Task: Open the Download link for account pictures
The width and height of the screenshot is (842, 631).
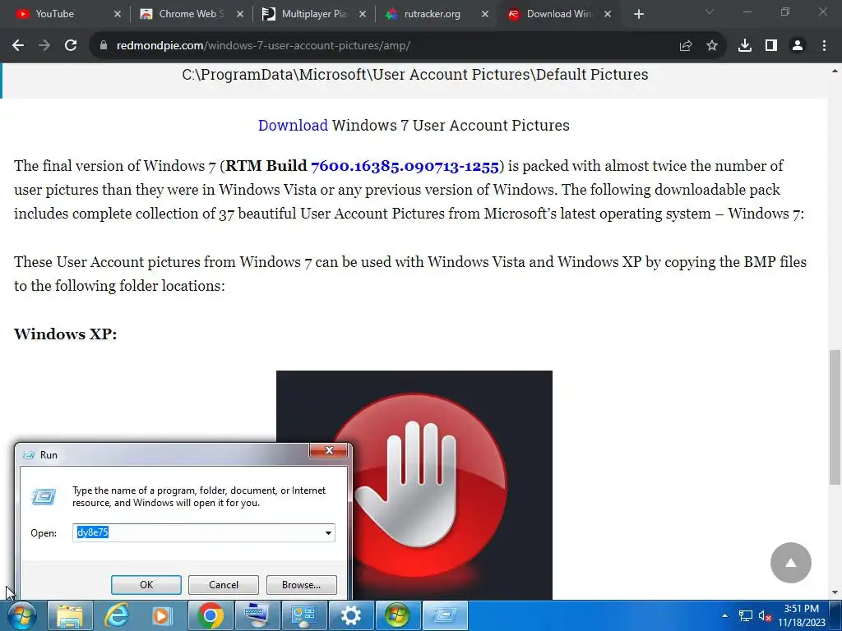Action: click(x=293, y=125)
